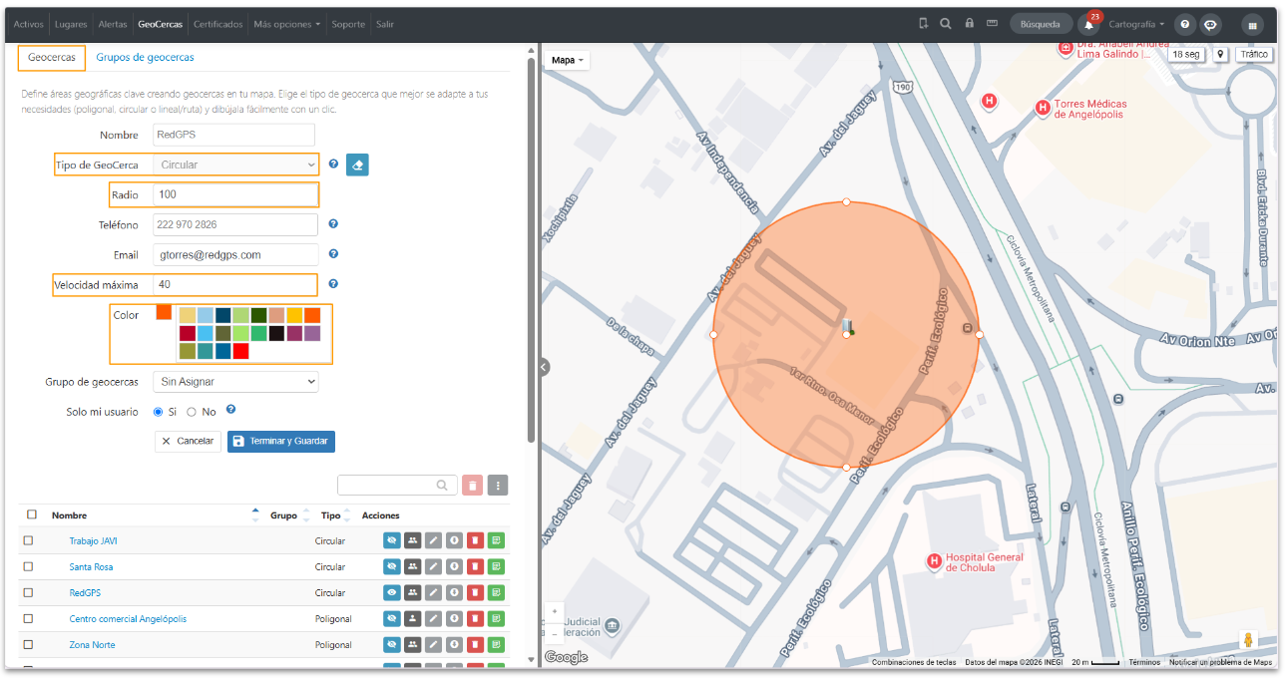Click the Cancelar button
Viewport: 1286px width, 678px height.
coord(187,441)
